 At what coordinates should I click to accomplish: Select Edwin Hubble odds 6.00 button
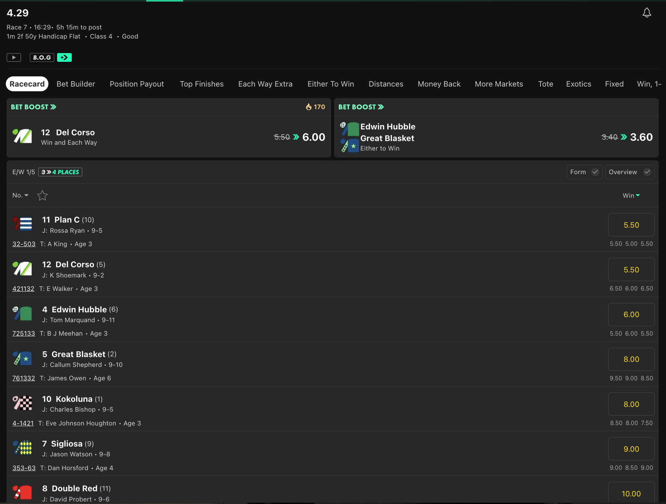[631, 315]
